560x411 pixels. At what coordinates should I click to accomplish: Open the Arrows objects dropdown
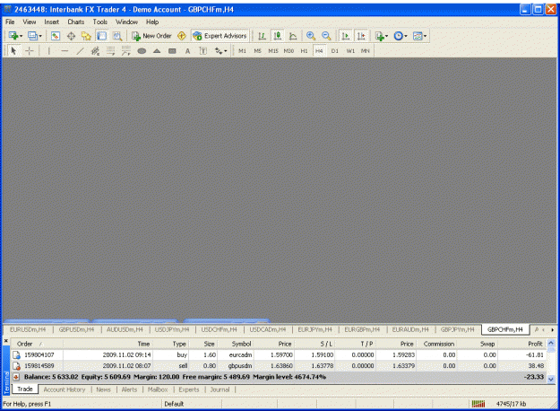click(x=220, y=51)
